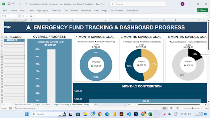Click the green checkbox beside $709.00
This screenshot has width=210, height=118.
pyautogui.click(x=92, y=66)
